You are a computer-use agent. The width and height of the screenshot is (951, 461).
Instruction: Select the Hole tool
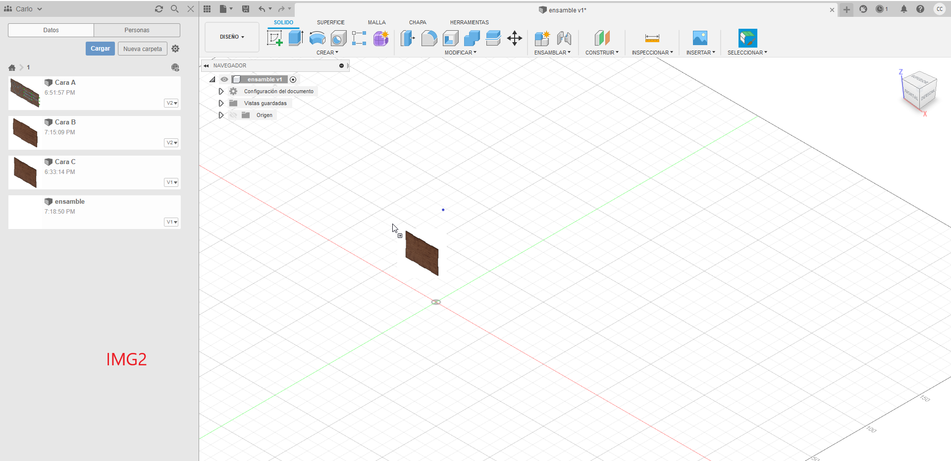click(339, 38)
